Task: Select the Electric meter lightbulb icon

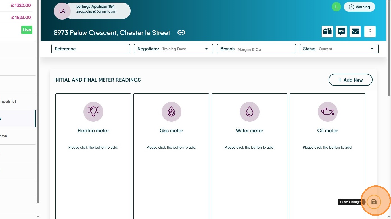Action: (93, 112)
